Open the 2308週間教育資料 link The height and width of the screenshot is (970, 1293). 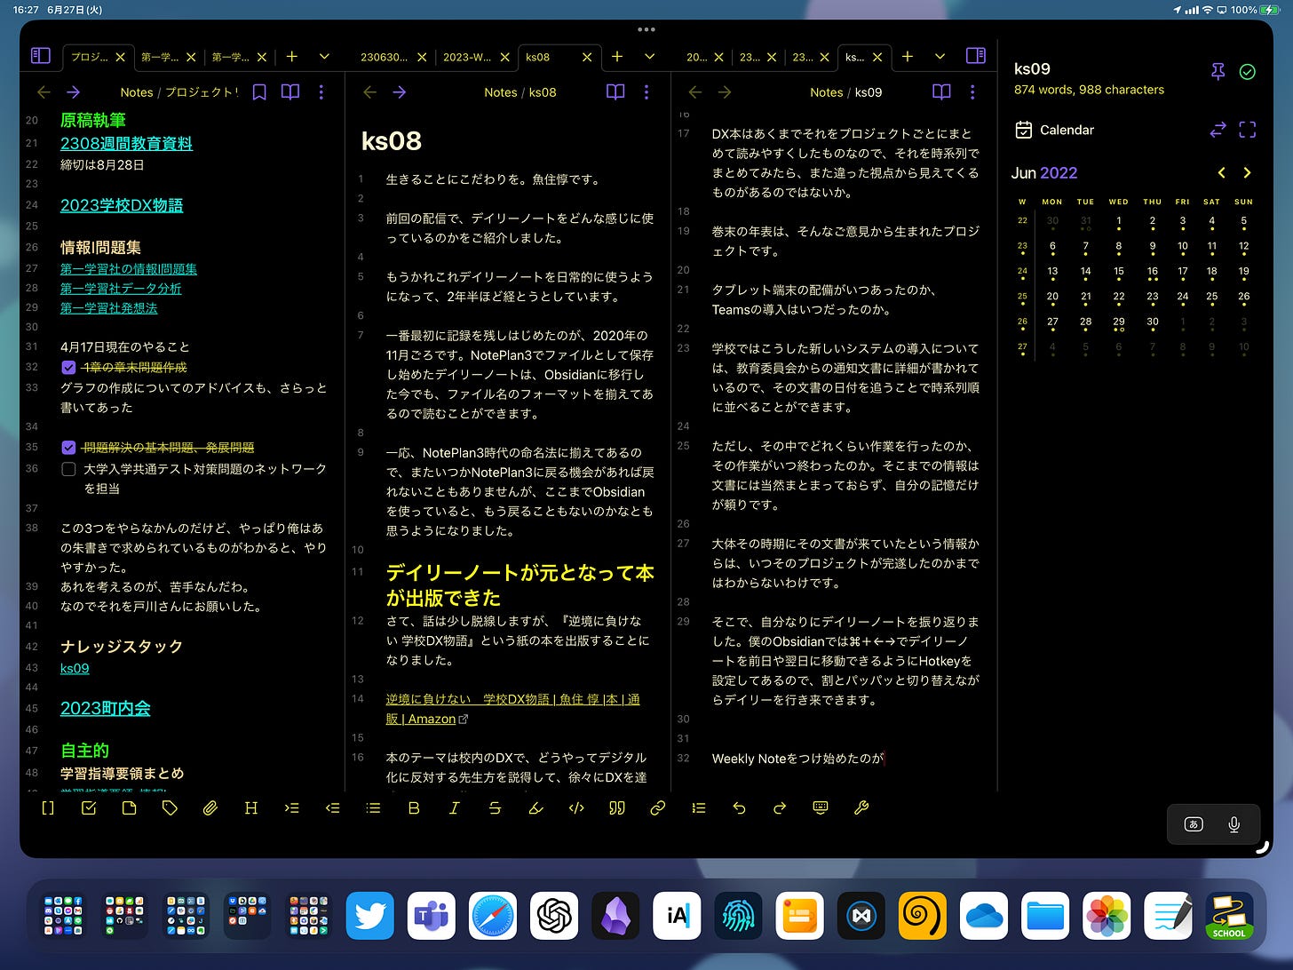pos(126,143)
